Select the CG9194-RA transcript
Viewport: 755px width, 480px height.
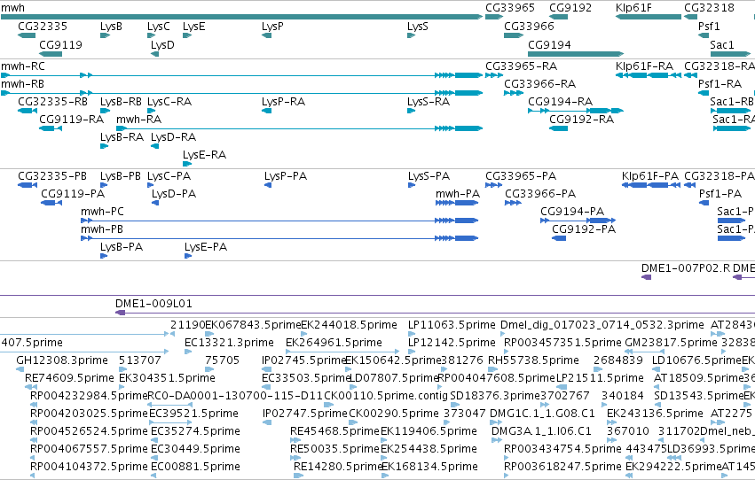click(576, 111)
